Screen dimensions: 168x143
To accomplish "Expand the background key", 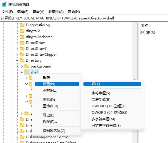I will (x=22, y=66).
